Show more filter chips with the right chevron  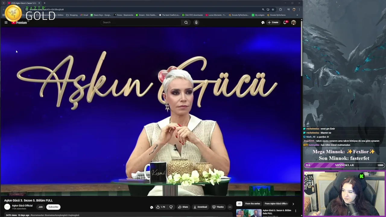pos(293,204)
